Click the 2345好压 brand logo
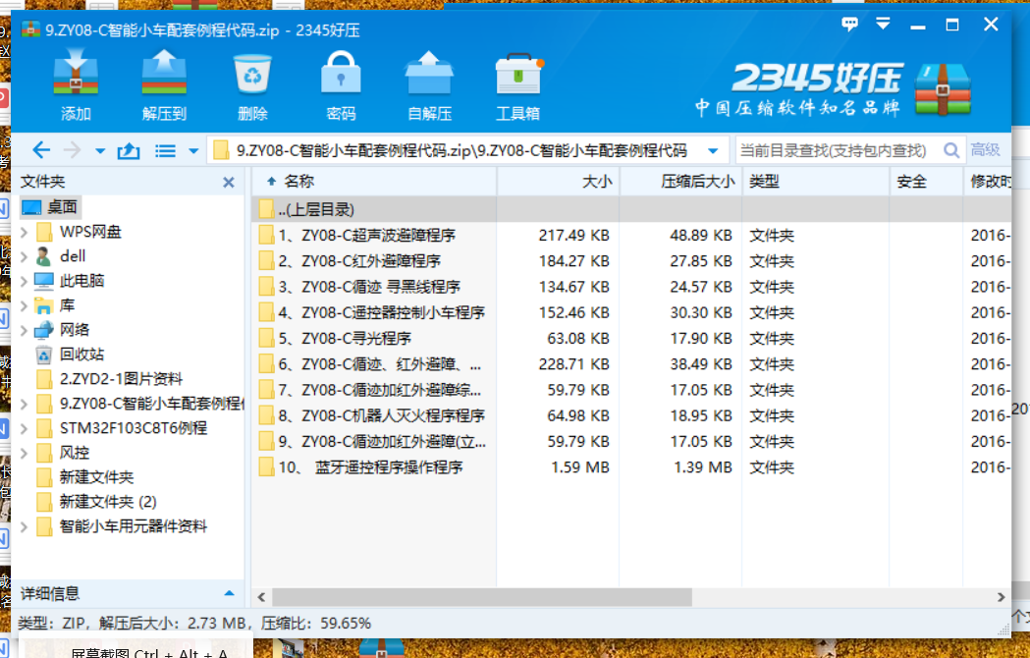The image size is (1030, 658). point(833,90)
